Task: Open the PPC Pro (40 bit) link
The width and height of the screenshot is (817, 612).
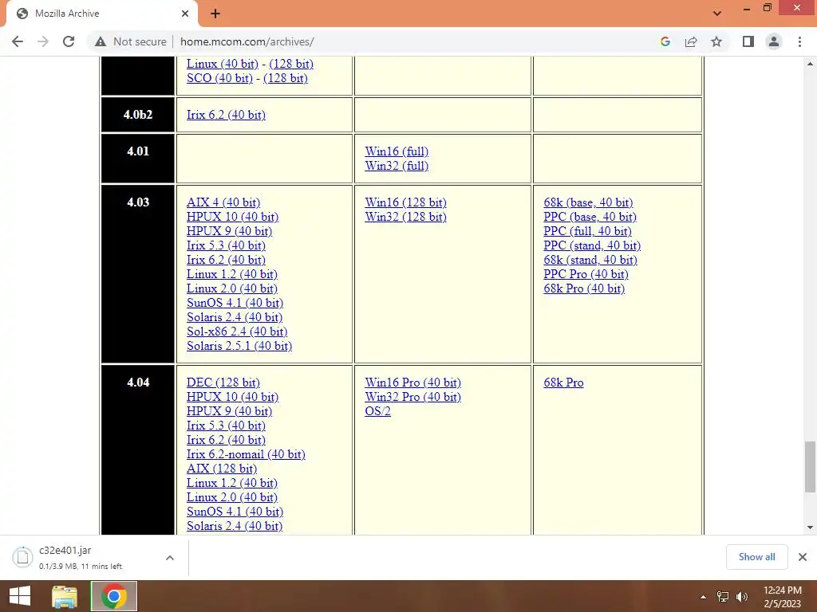Action: [x=586, y=274]
